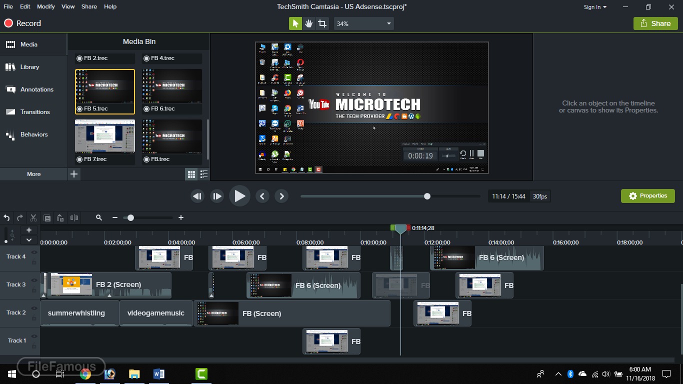This screenshot has height=384, width=683.
Task: Open the Edit menu
Action: [x=25, y=6]
